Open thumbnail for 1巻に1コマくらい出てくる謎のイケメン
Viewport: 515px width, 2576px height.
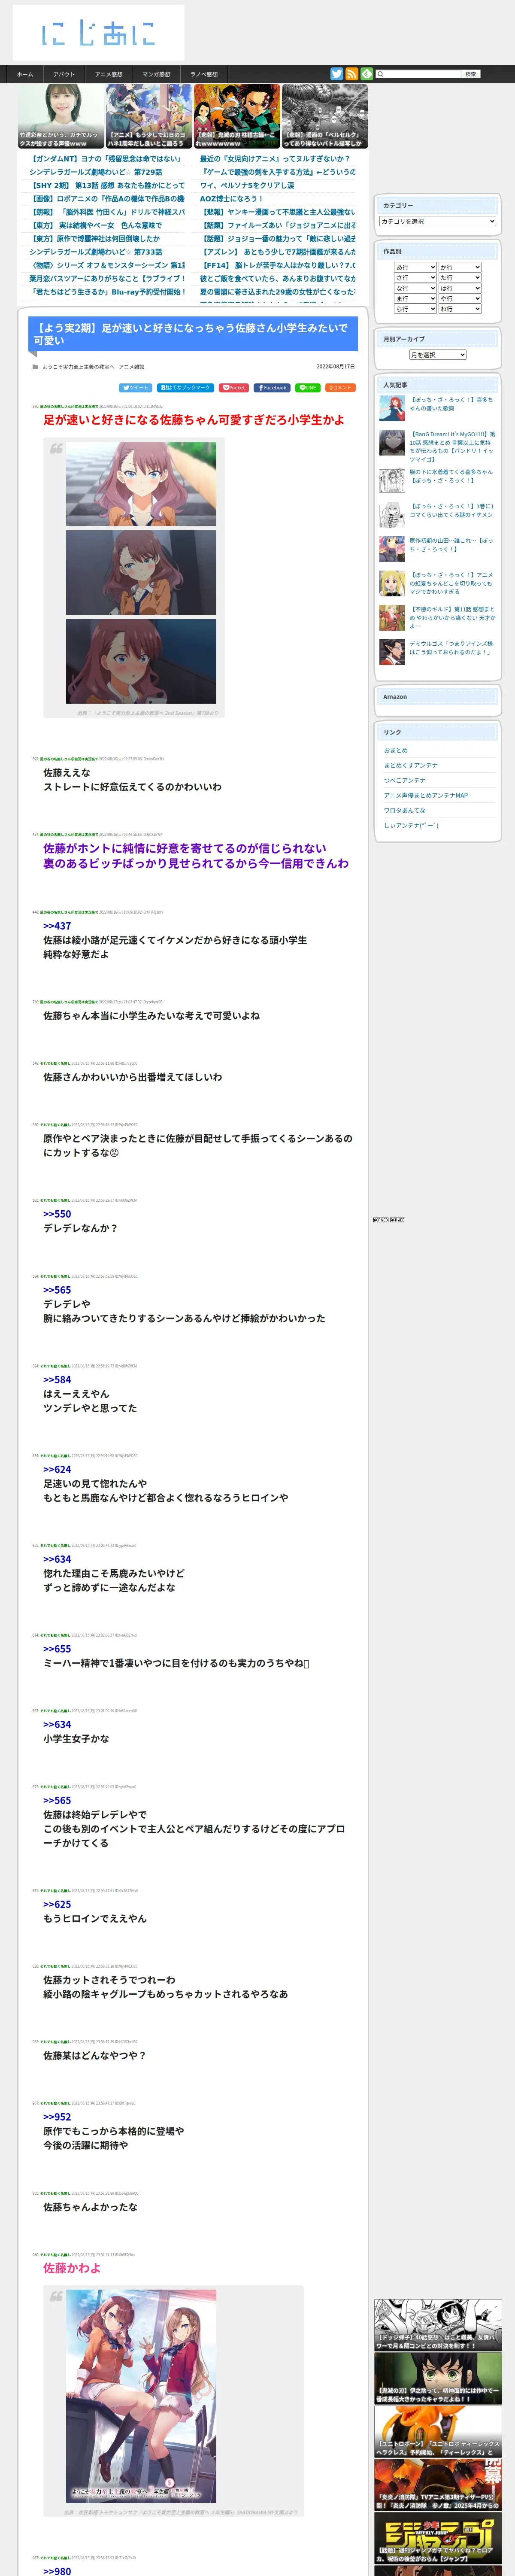(392, 515)
